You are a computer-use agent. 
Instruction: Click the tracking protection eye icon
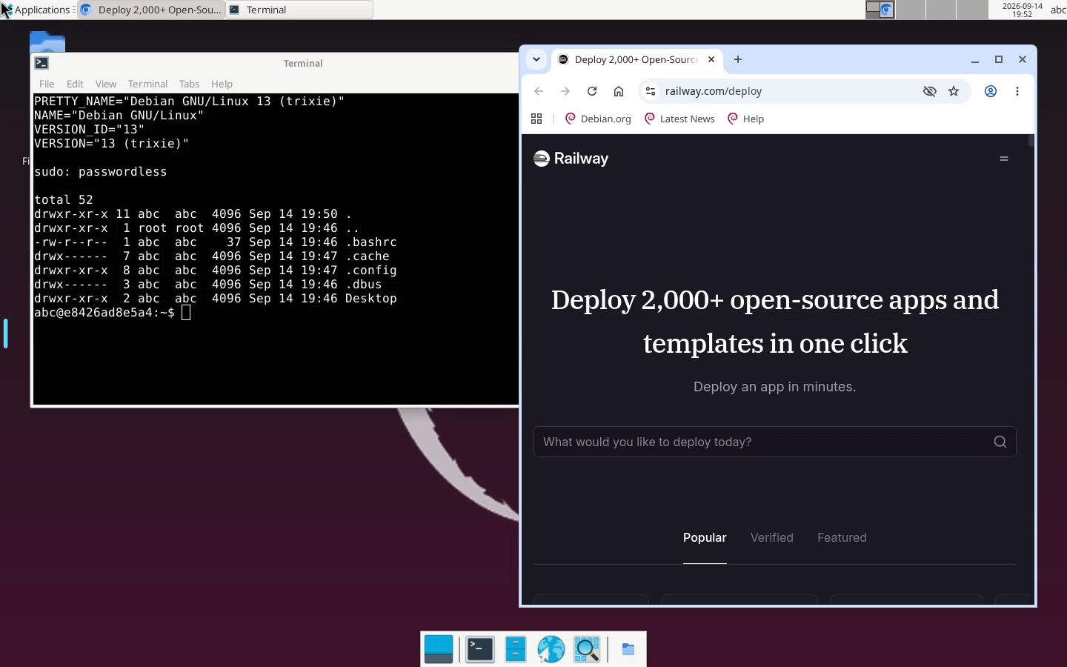(929, 91)
